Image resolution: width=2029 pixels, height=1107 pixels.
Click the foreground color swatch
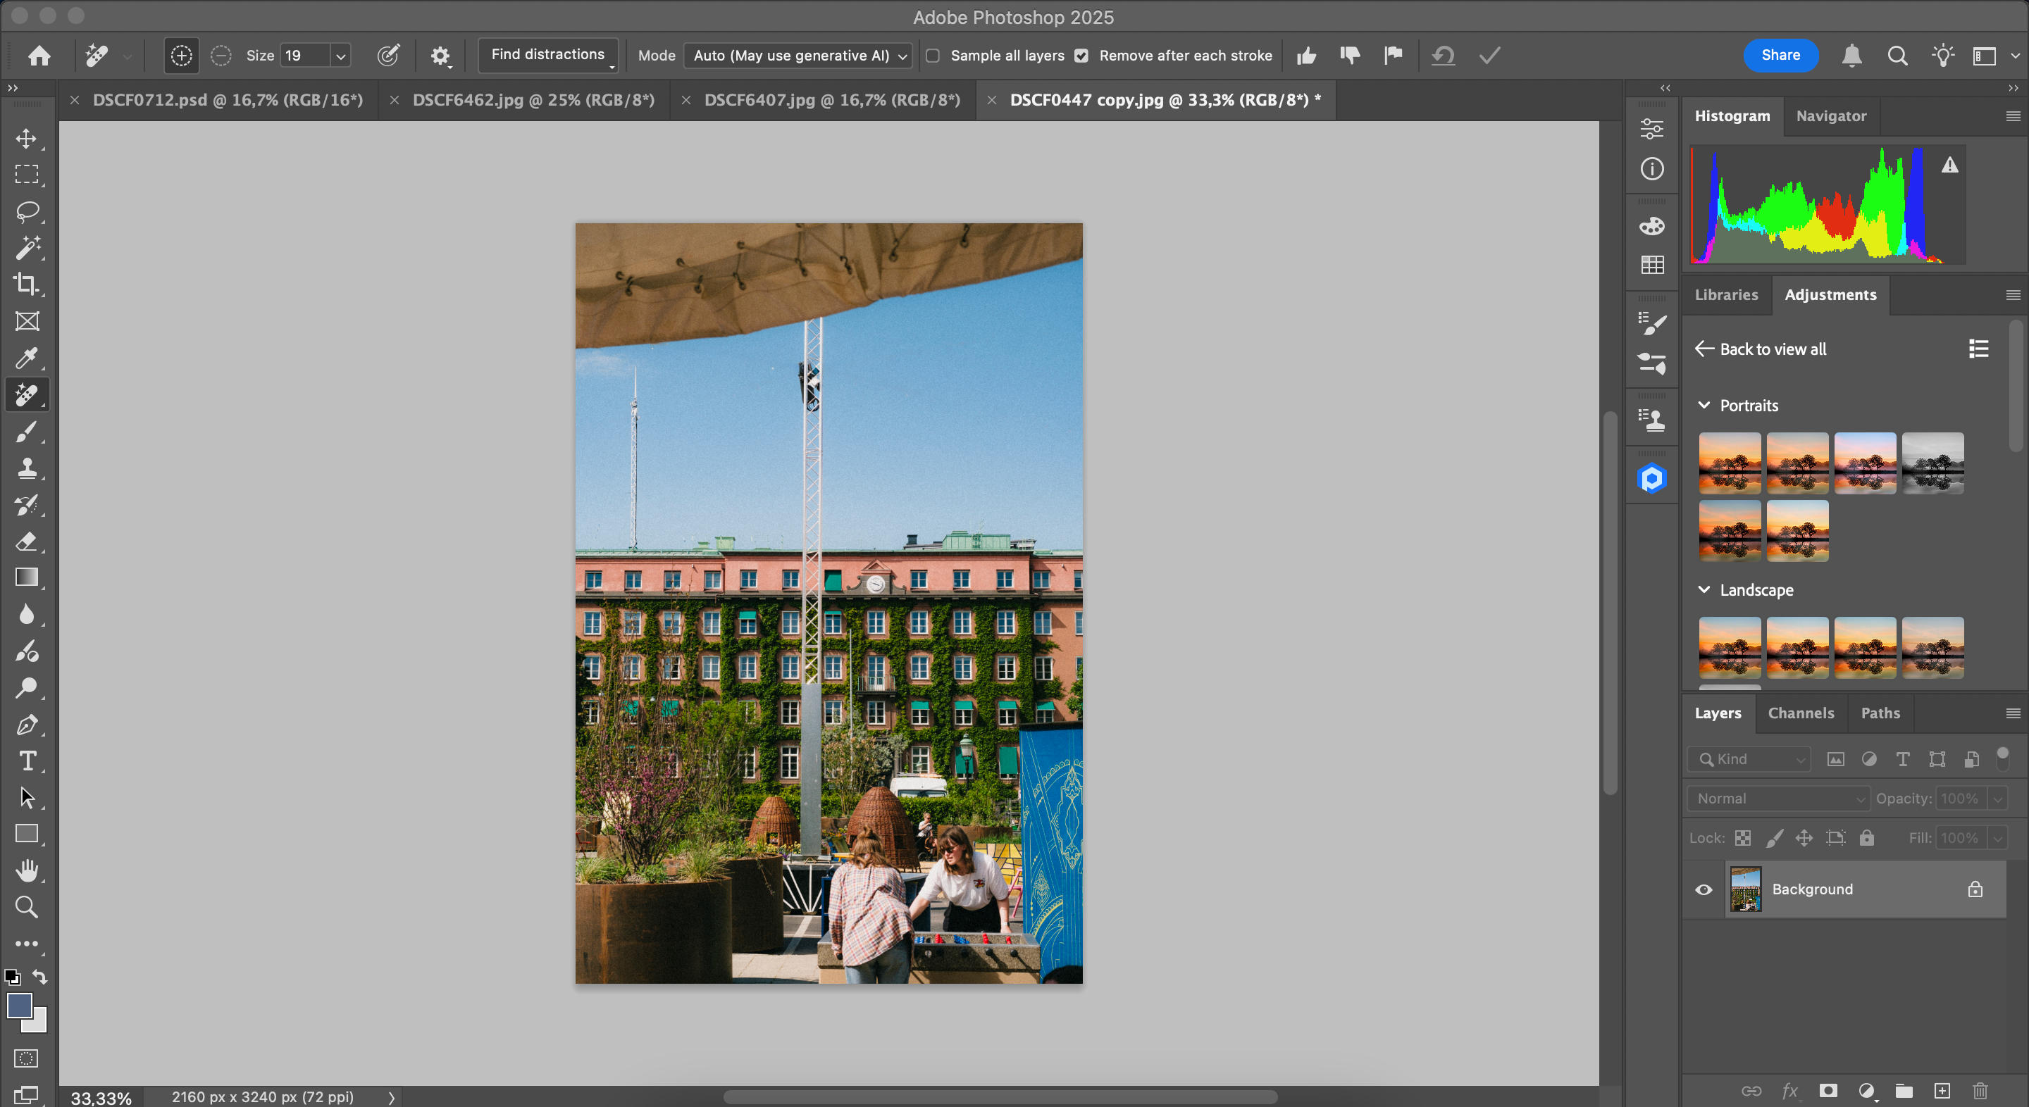click(19, 1005)
